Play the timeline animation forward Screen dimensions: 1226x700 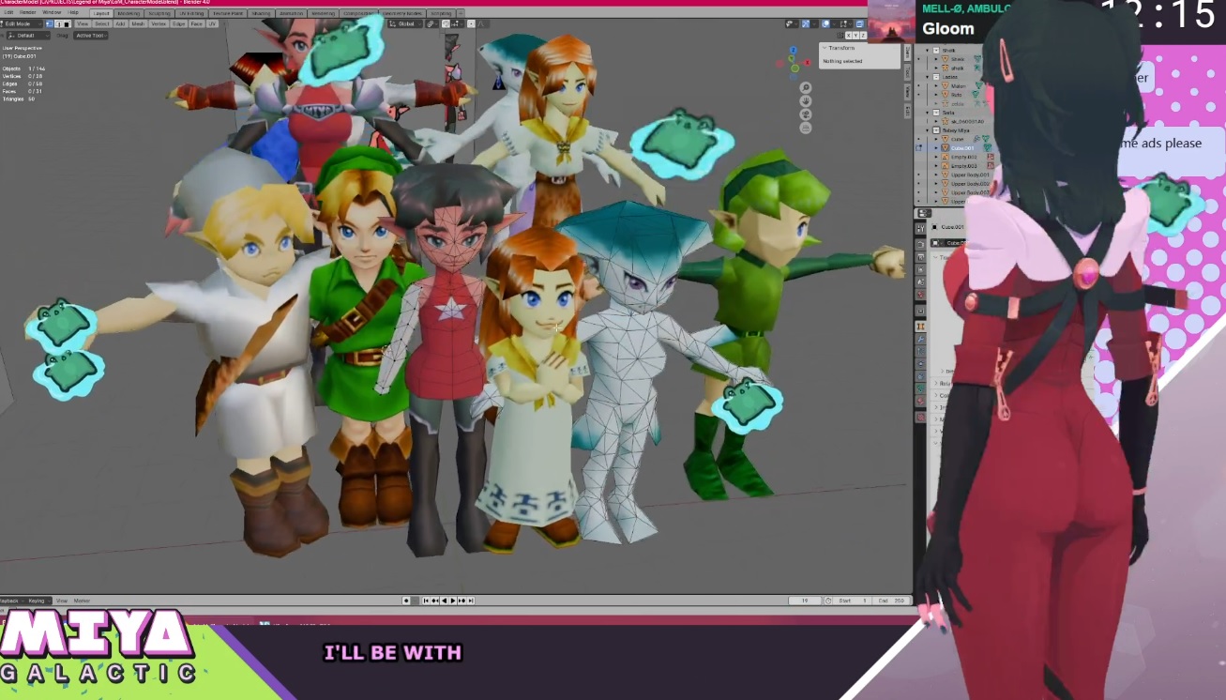(x=455, y=601)
